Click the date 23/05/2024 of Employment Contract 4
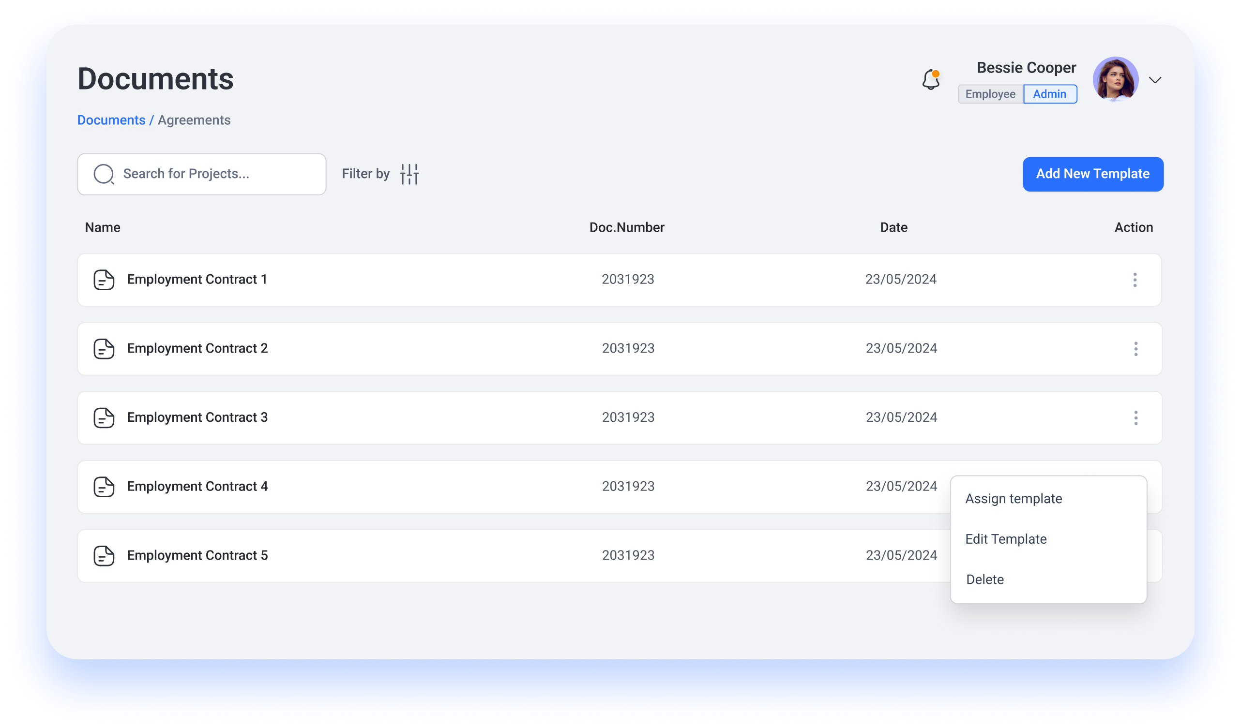Viewport: 1241px width, 728px height. pos(901,486)
